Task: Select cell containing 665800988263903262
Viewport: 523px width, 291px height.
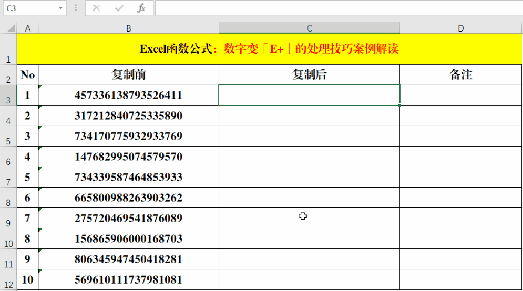Action: coord(129,198)
